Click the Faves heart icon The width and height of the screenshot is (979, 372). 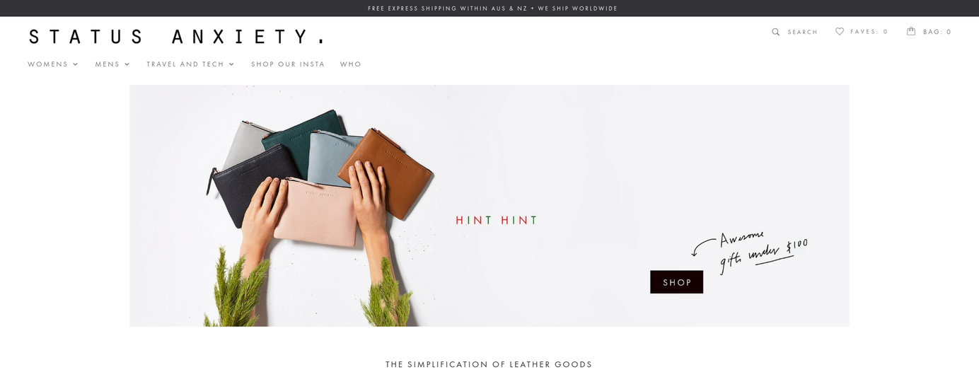[840, 31]
